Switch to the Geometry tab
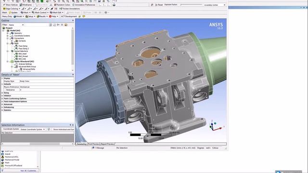The width and height of the screenshot is (308, 173). (81, 144)
